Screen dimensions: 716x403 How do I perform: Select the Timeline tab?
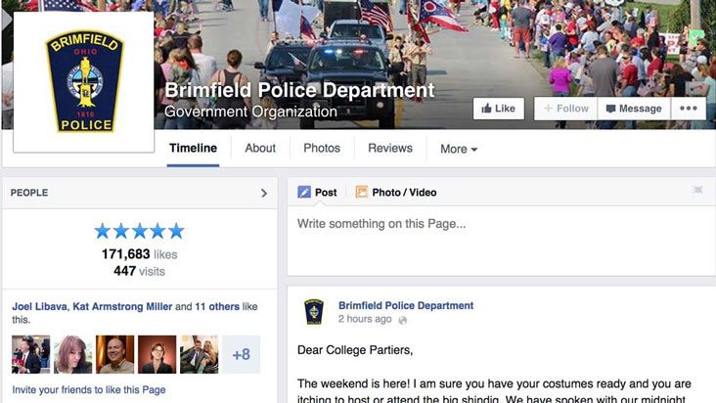point(193,149)
